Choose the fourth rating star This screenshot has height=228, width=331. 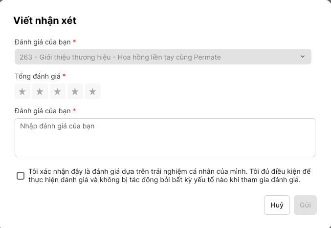pyautogui.click(x=75, y=91)
